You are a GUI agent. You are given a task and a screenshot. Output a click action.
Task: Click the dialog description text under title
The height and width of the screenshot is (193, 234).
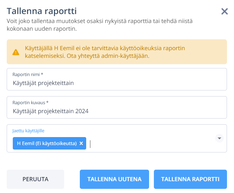[100, 25]
